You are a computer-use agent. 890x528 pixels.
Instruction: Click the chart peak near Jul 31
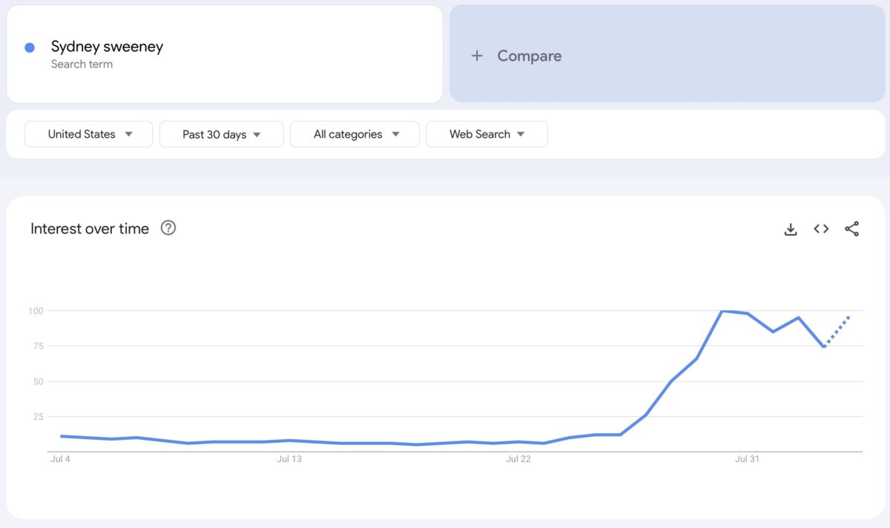(721, 312)
